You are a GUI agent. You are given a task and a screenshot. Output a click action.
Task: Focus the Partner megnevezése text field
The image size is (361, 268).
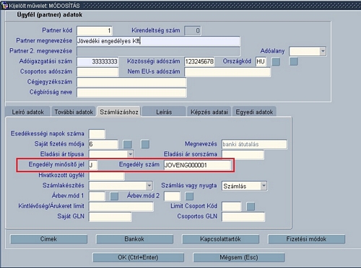[x=158, y=41]
